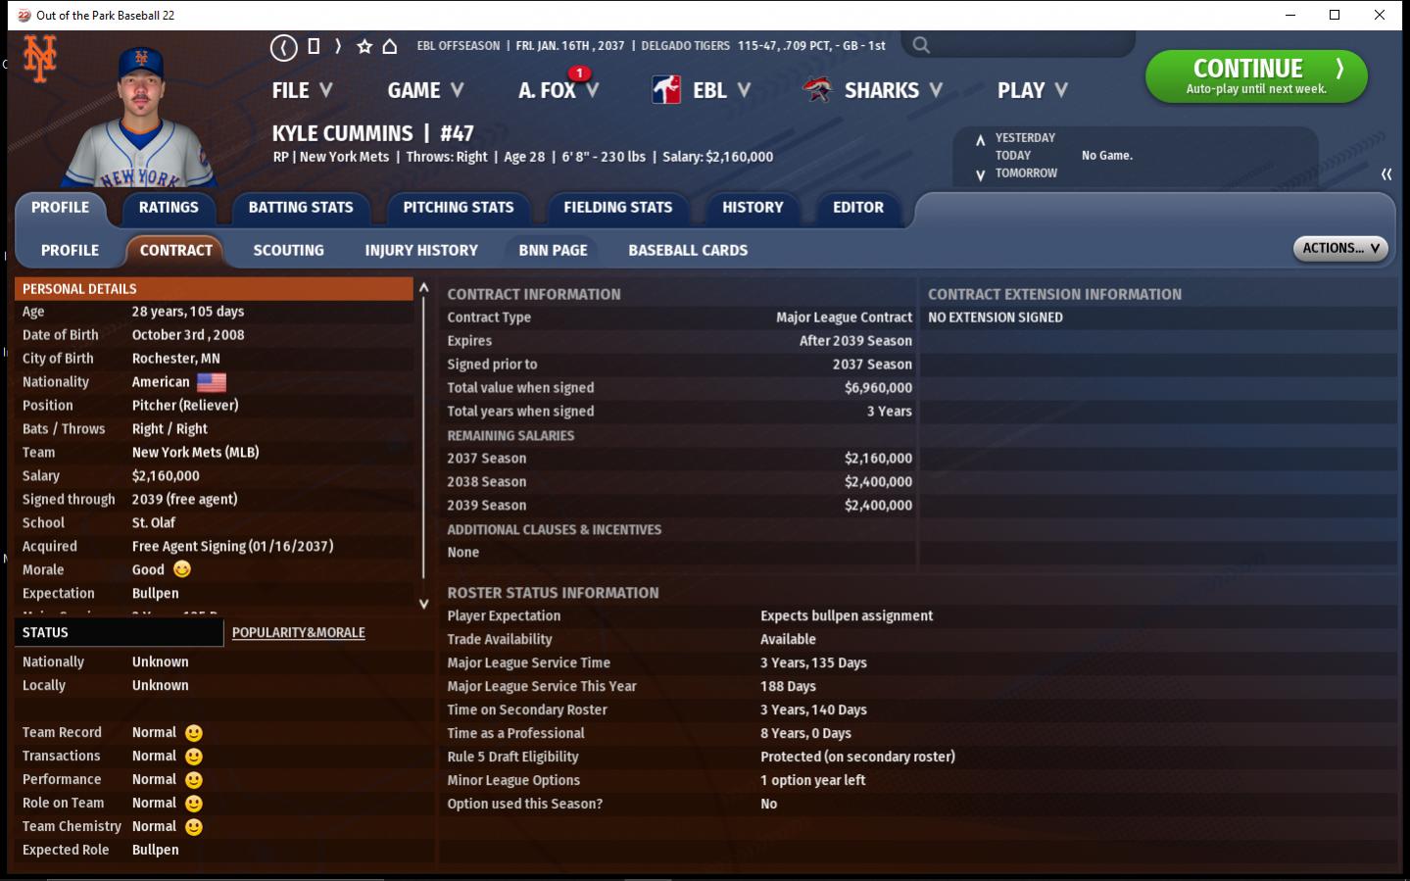1410x881 pixels.
Task: Show tomorrow's games with down arrow
Action: coord(980,174)
